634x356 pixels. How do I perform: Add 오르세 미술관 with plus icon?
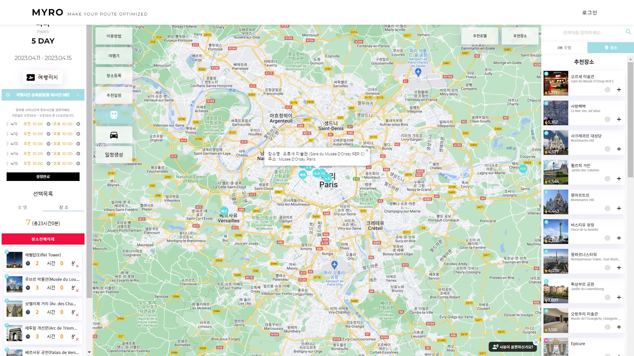619,90
